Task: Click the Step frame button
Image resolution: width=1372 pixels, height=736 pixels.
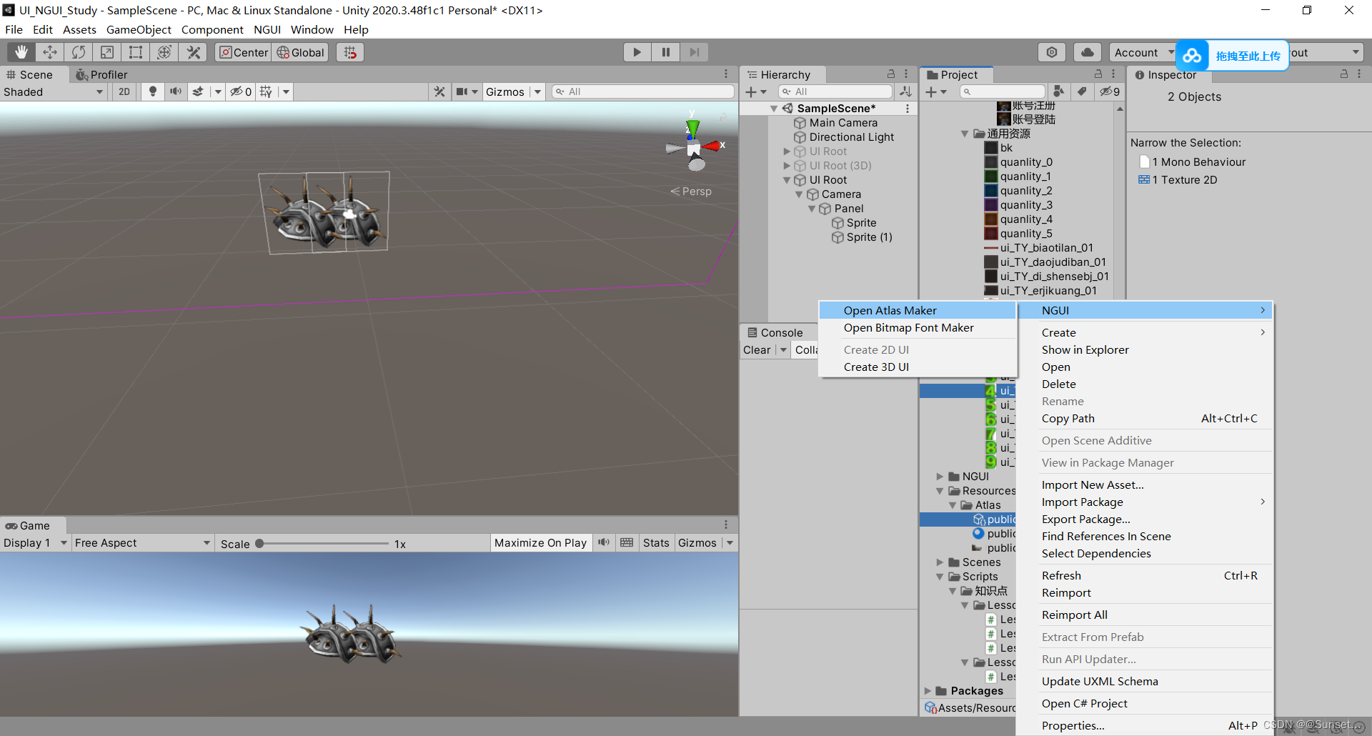Action: 694,52
